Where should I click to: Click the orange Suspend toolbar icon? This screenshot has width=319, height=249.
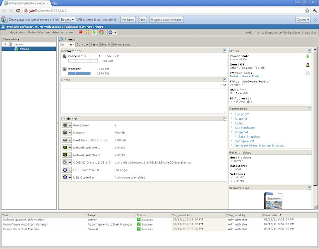coord(87,32)
